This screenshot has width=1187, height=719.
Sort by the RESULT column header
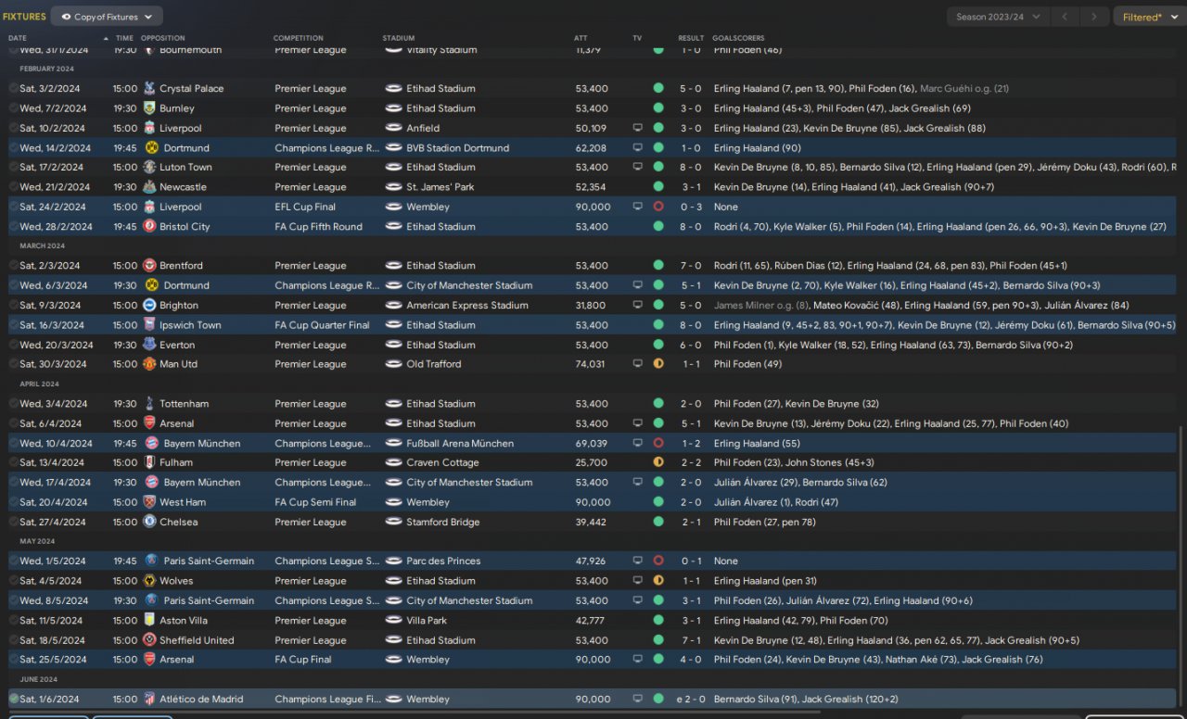(x=691, y=38)
